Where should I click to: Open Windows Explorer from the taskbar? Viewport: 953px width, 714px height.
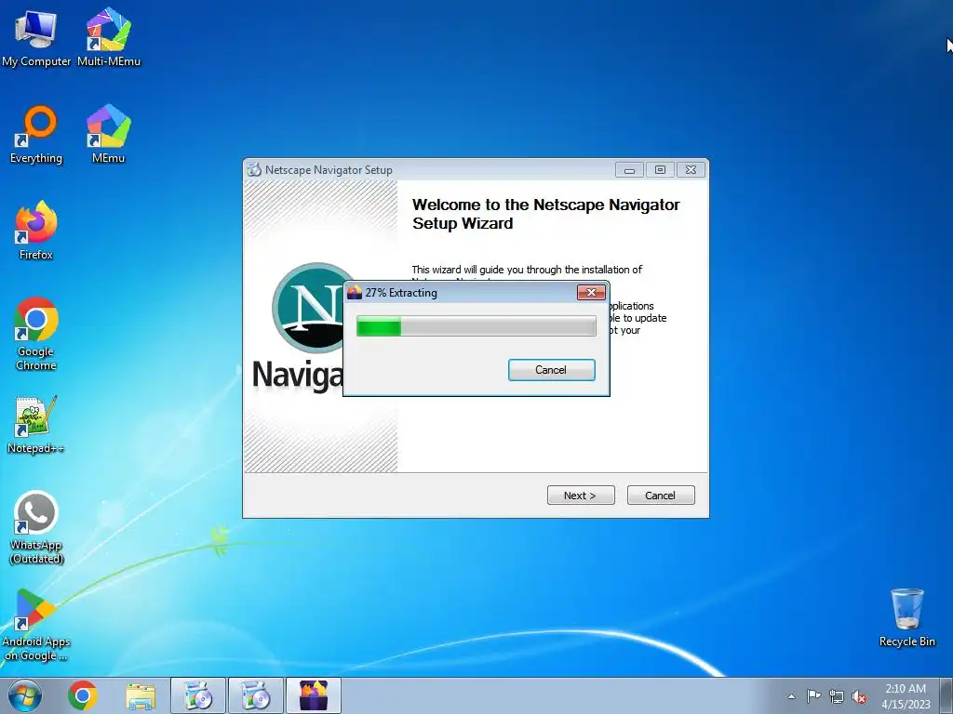(x=141, y=695)
